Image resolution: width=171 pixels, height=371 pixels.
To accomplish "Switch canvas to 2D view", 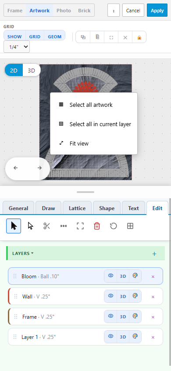I will pos(14,70).
